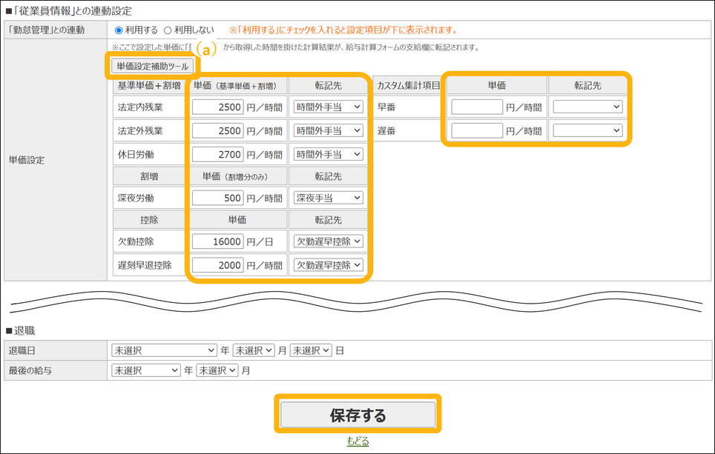This screenshot has width=715, height=454.
Task: Open 法定内残業 転記先 dropdown
Action: 328,107
